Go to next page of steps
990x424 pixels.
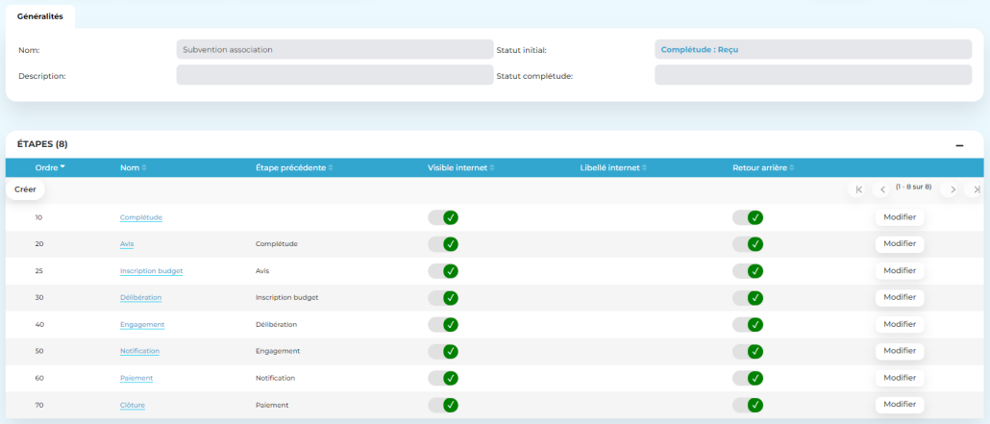953,189
